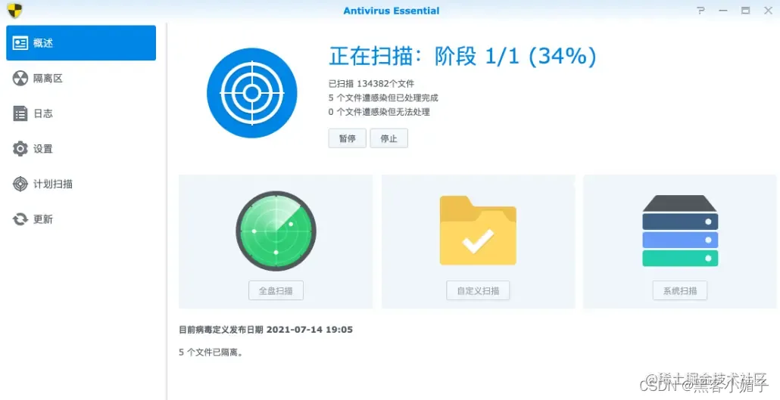Click the stacked server system-scan icon
780x400 pixels.
(680, 231)
